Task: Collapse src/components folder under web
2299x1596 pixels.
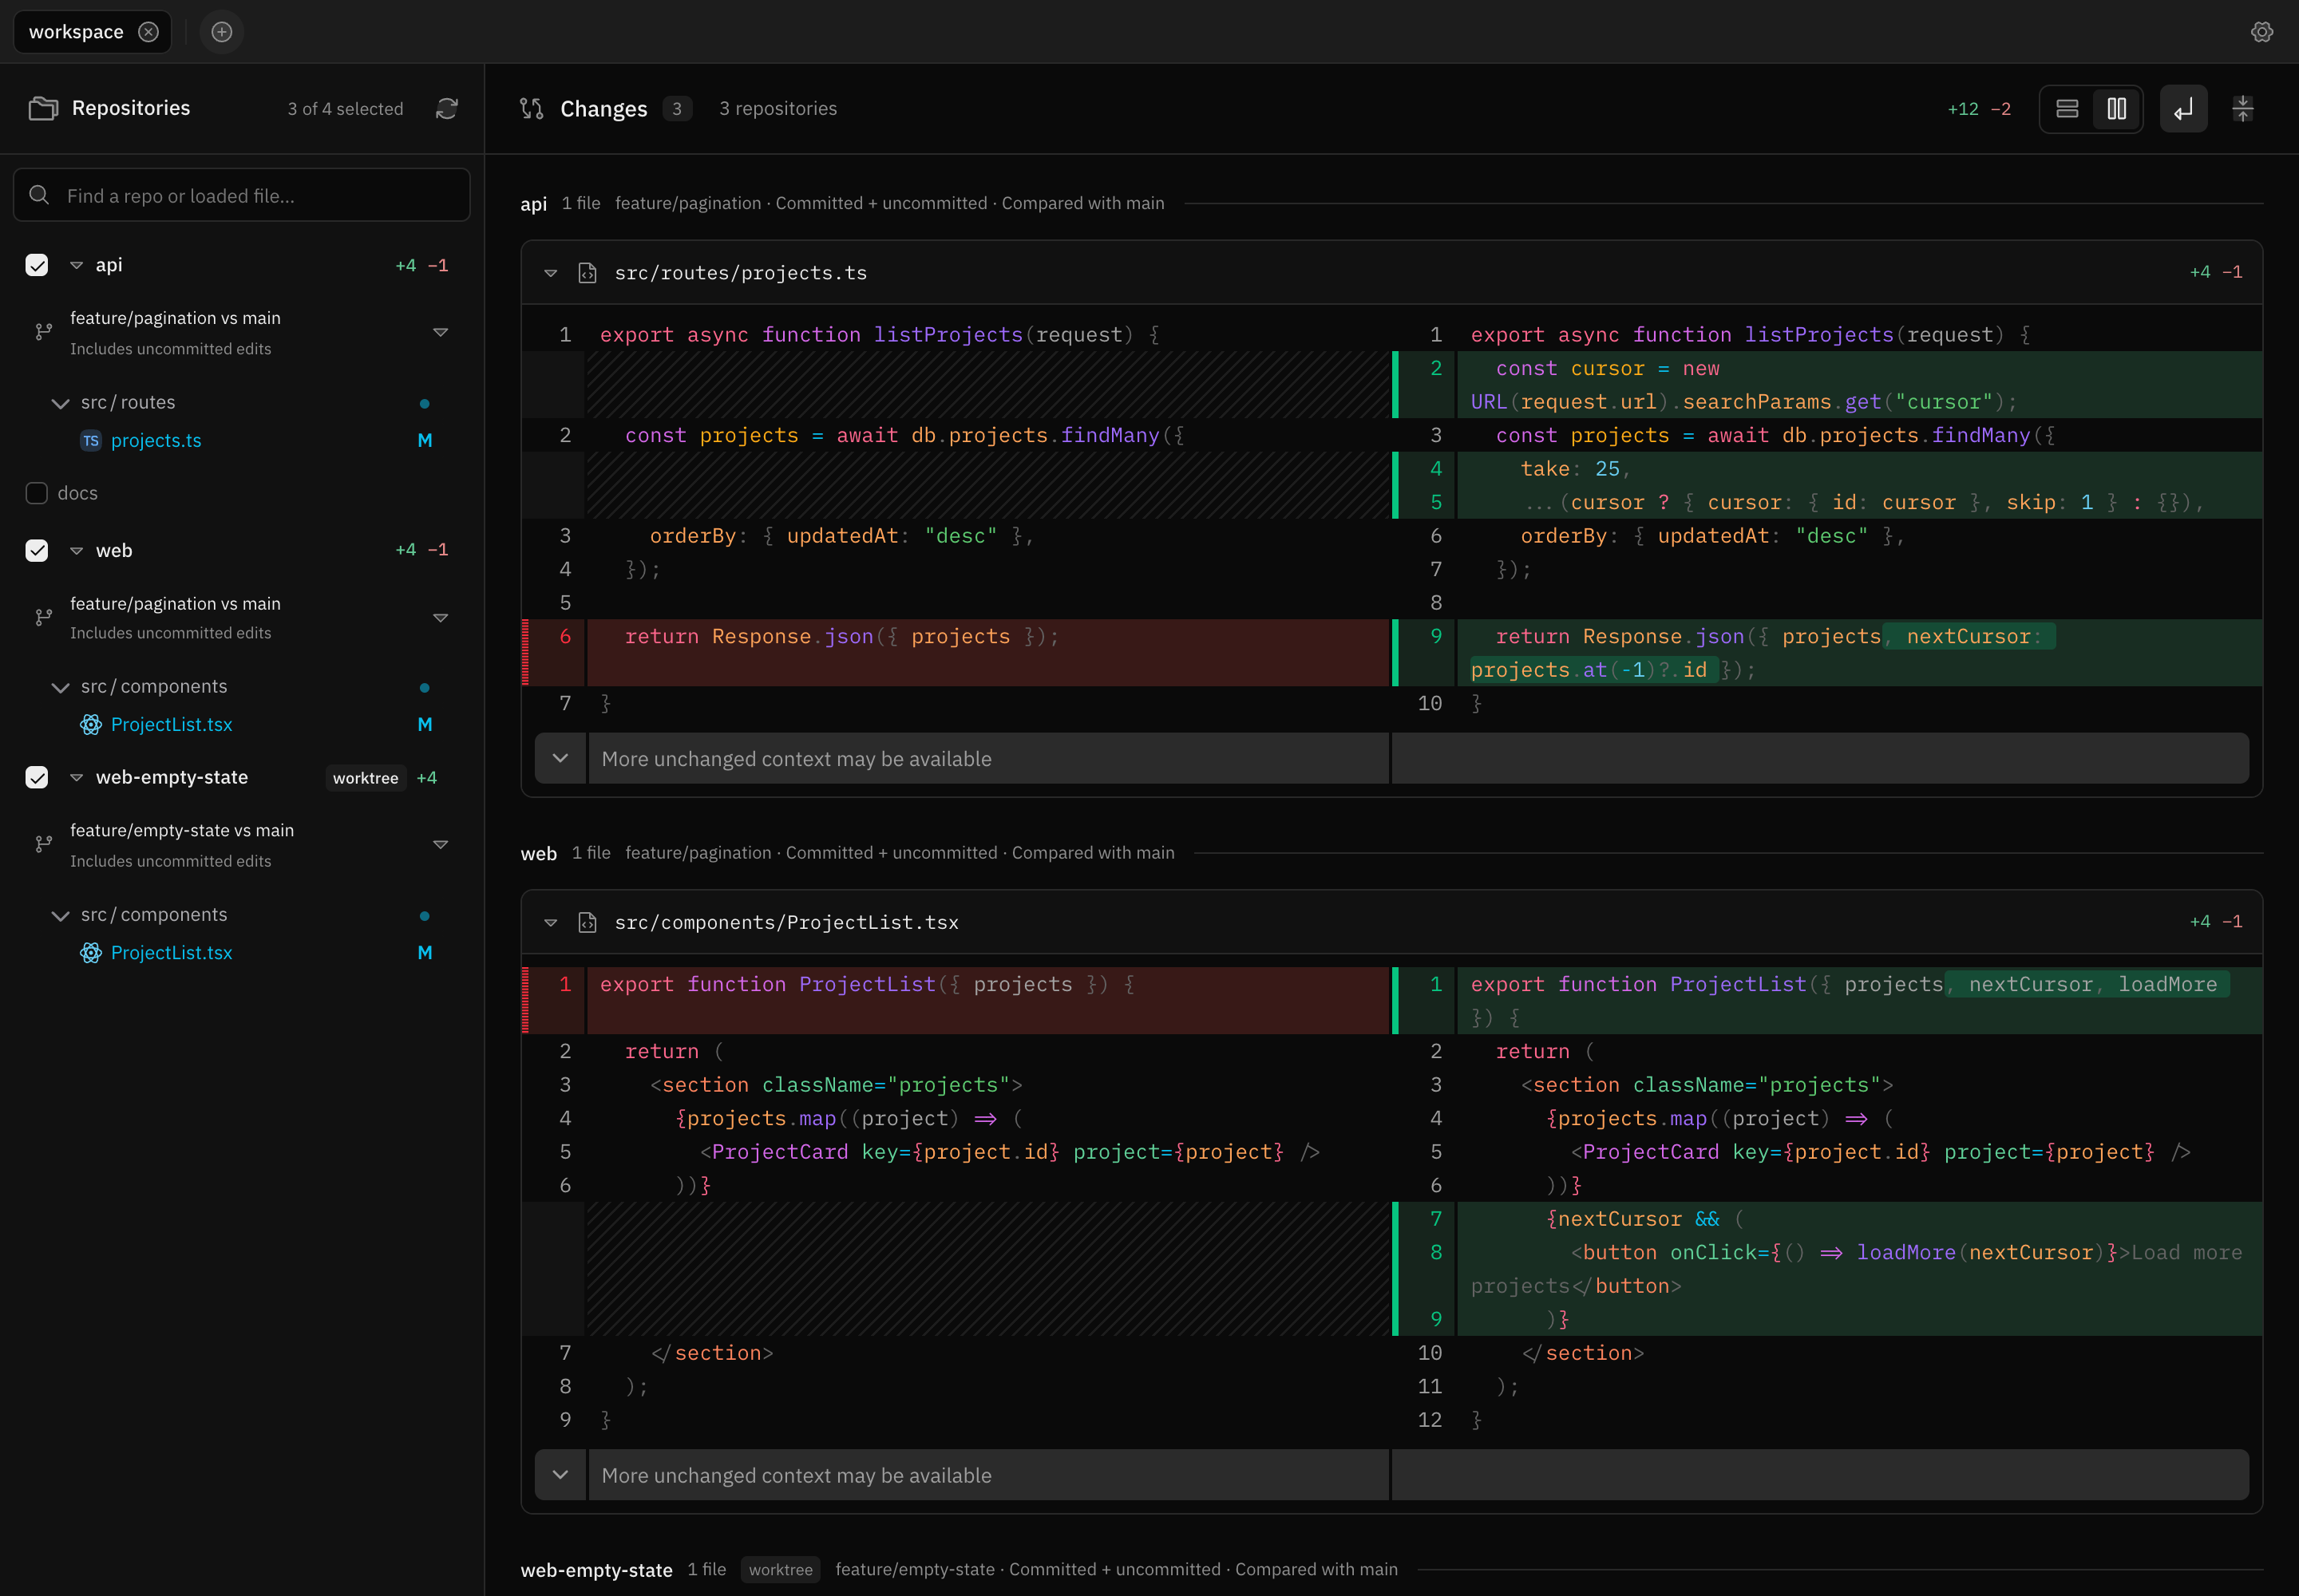Action: pos(60,687)
